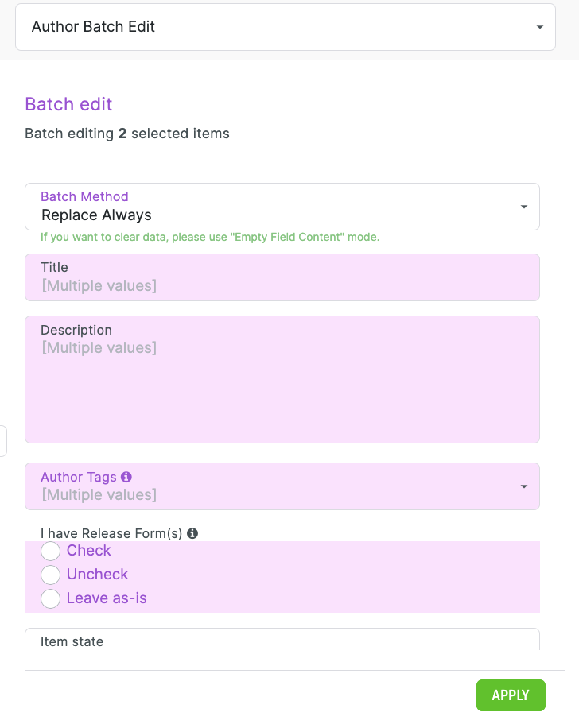
Task: Click the info icon next to Author Tags
Action: coord(126,477)
